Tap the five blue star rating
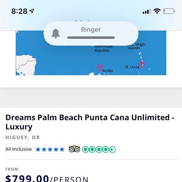 50,149
